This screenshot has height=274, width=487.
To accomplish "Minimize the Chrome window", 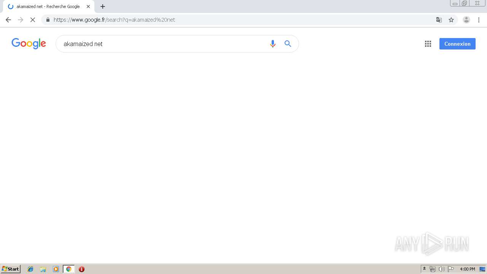I will tap(455, 3).
